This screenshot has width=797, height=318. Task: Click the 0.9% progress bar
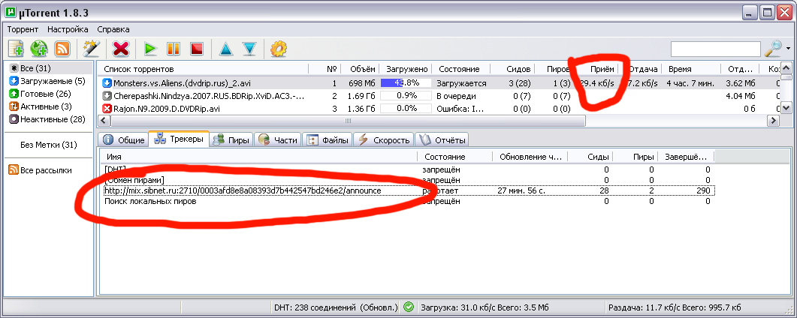tap(406, 96)
